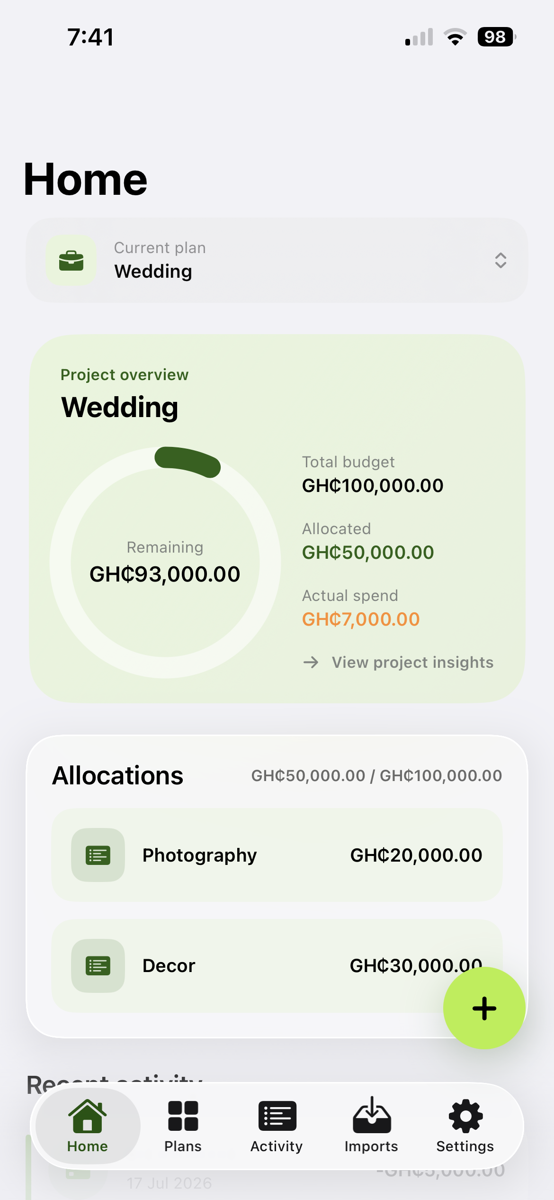Tap the Allocations section header
The width and height of the screenshot is (554, 1200).
[x=117, y=775]
